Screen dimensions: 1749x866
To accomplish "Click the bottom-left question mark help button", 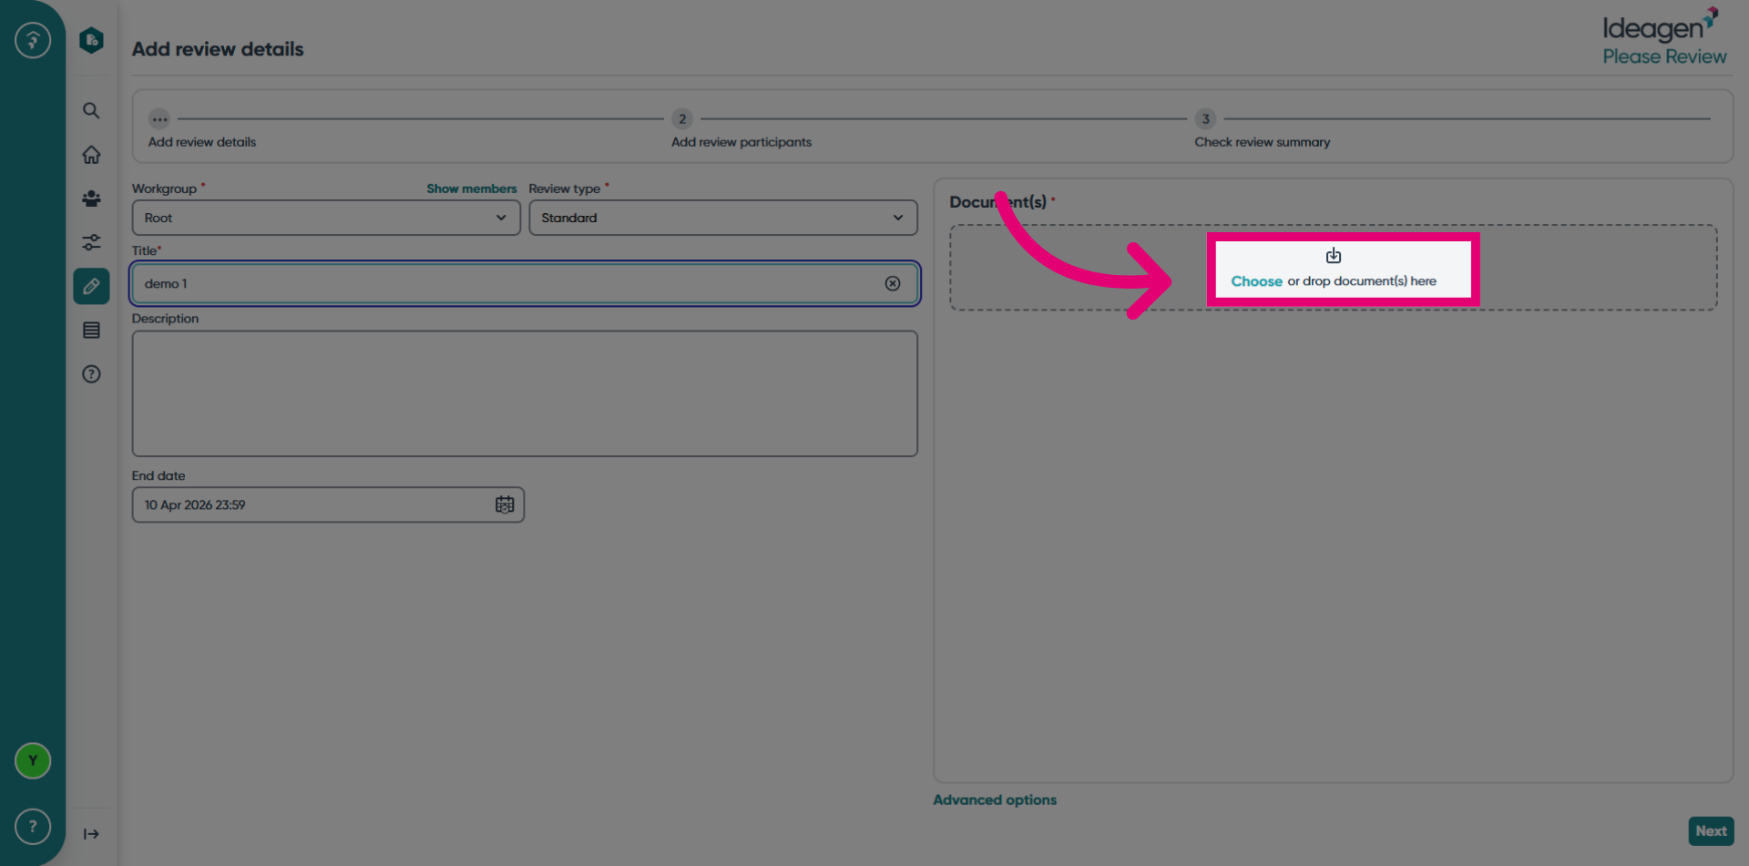I will tap(33, 827).
